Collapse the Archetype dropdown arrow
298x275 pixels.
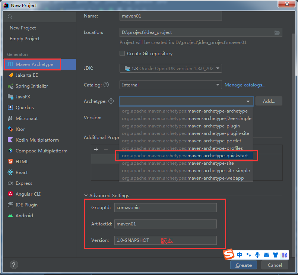248,101
